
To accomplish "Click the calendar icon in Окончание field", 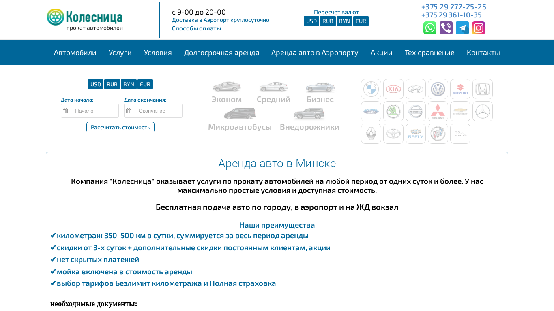I will point(129,111).
